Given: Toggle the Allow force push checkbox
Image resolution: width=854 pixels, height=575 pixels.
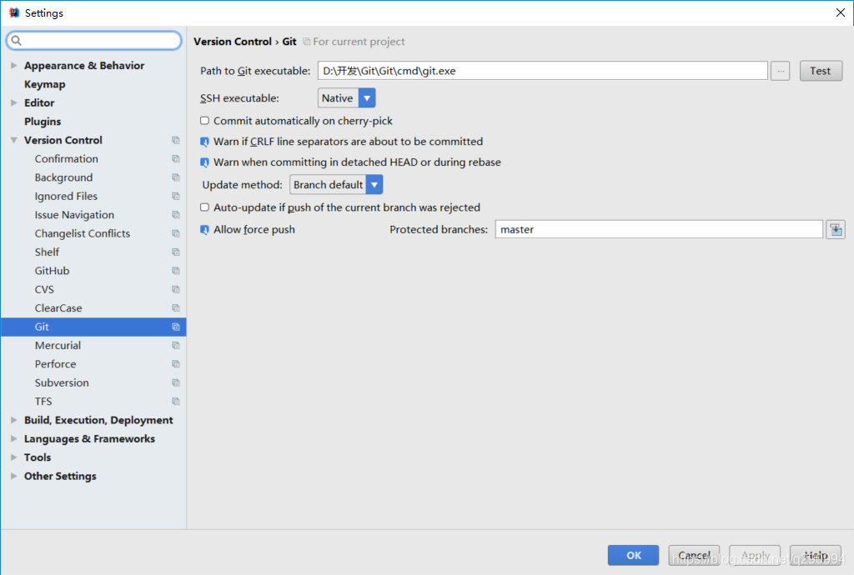Looking at the screenshot, I should click(x=205, y=229).
